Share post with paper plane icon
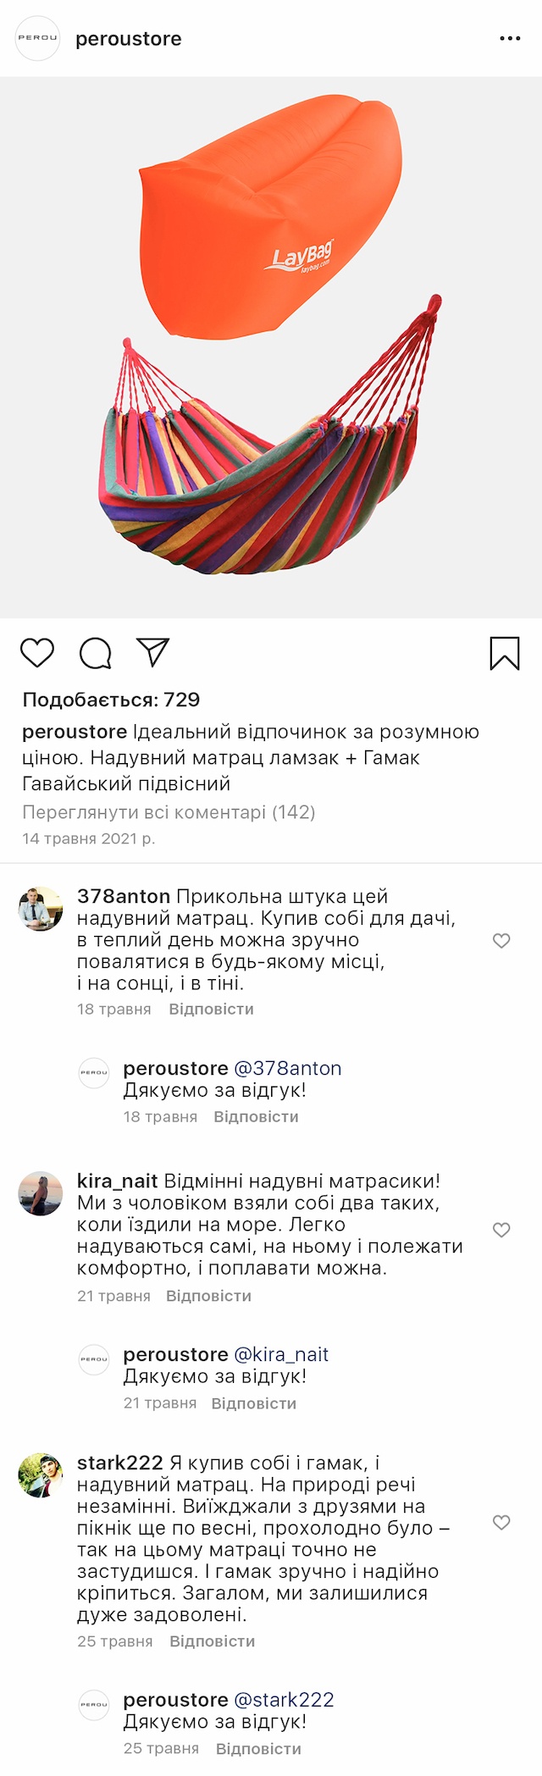This screenshot has height=1776, width=542. click(153, 652)
